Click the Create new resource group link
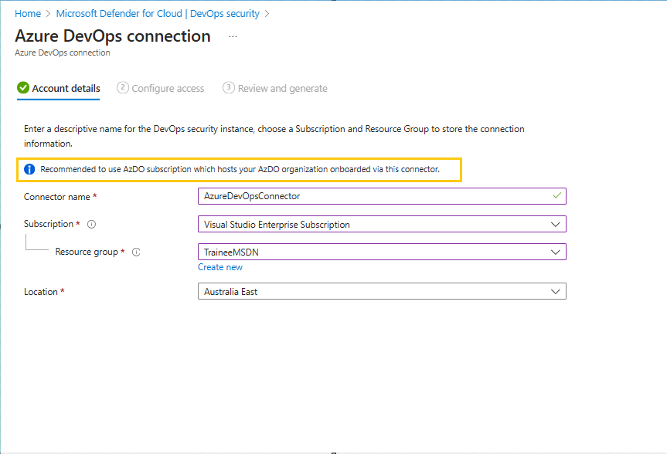 [220, 267]
